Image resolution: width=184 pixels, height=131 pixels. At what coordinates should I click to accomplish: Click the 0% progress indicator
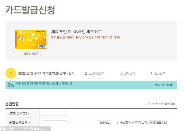tap(11, 85)
